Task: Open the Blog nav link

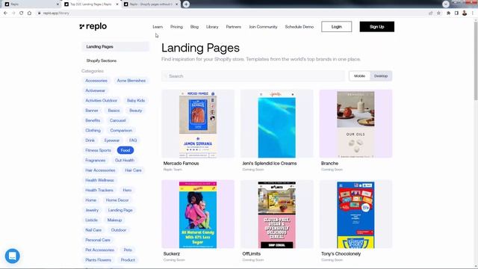Action: pos(194,27)
